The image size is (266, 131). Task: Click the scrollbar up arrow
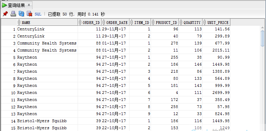262,28
